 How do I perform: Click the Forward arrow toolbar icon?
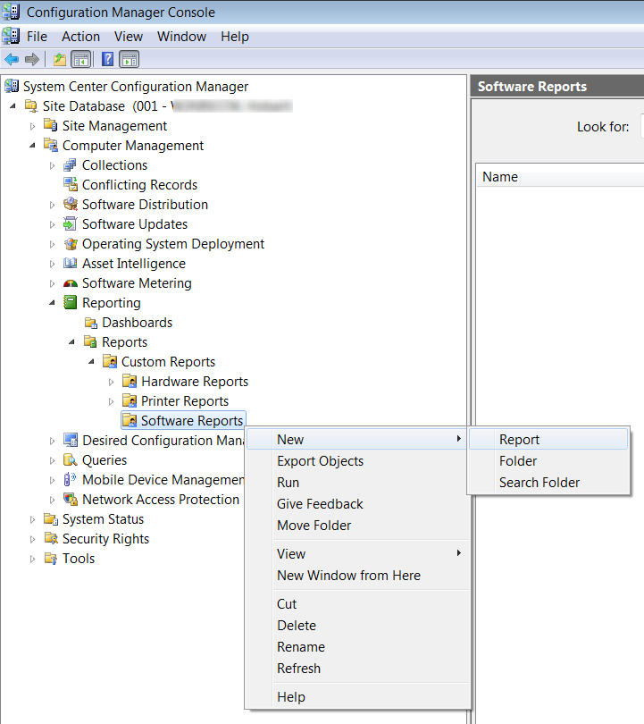(x=32, y=60)
